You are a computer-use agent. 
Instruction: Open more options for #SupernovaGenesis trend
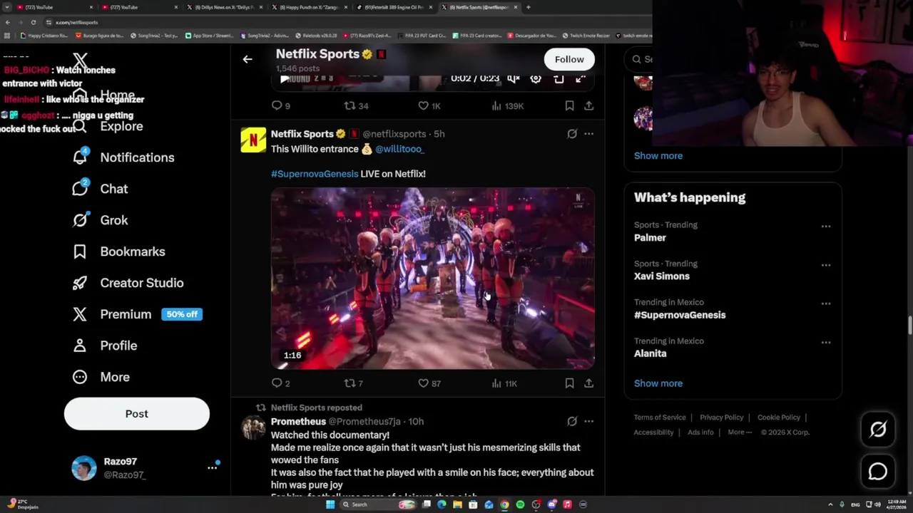coord(826,304)
